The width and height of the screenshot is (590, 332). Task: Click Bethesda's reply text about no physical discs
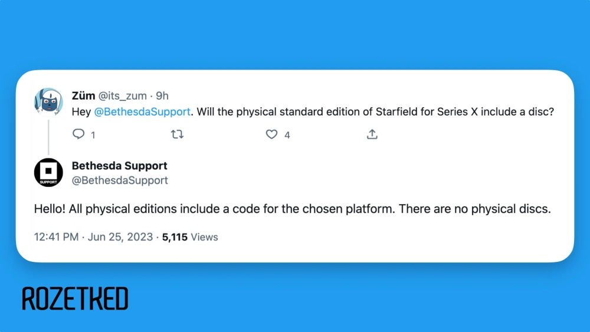(292, 209)
